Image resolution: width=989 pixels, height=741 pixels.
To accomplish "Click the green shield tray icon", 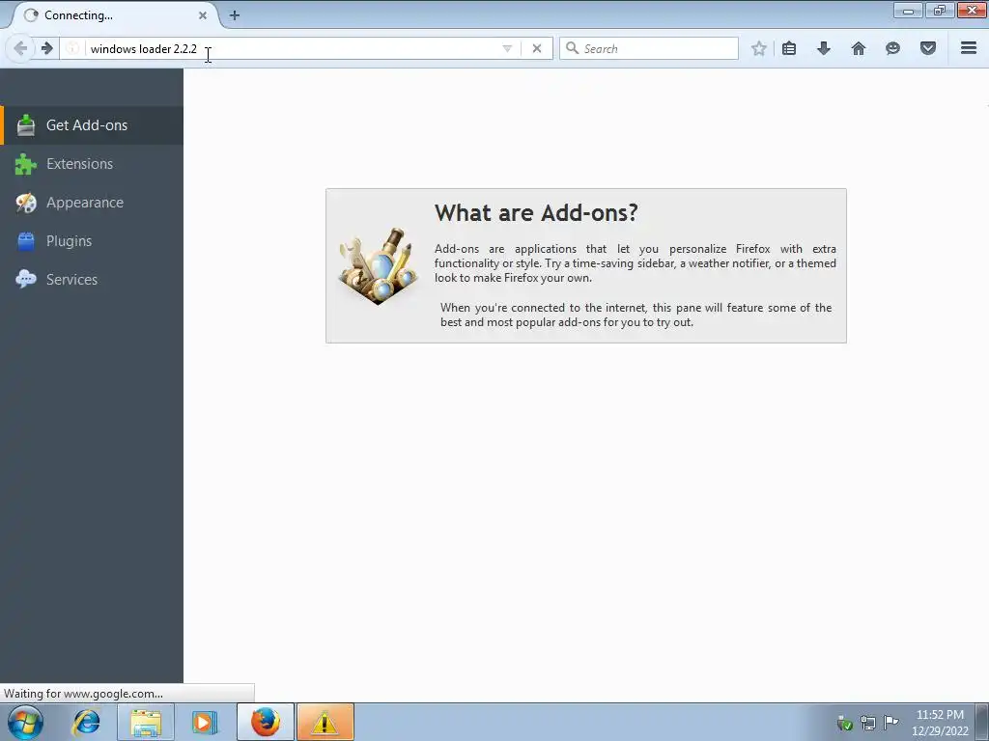I will pyautogui.click(x=844, y=723).
